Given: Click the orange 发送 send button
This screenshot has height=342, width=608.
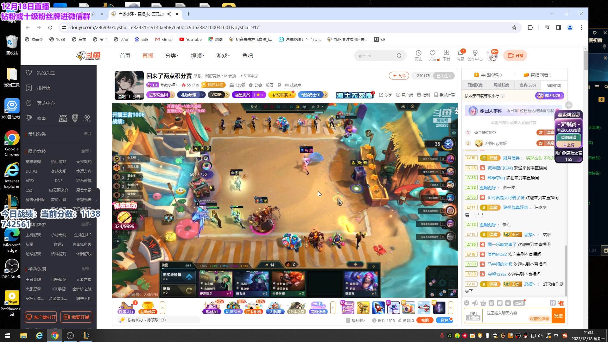Looking at the screenshot, I should pos(558,316).
